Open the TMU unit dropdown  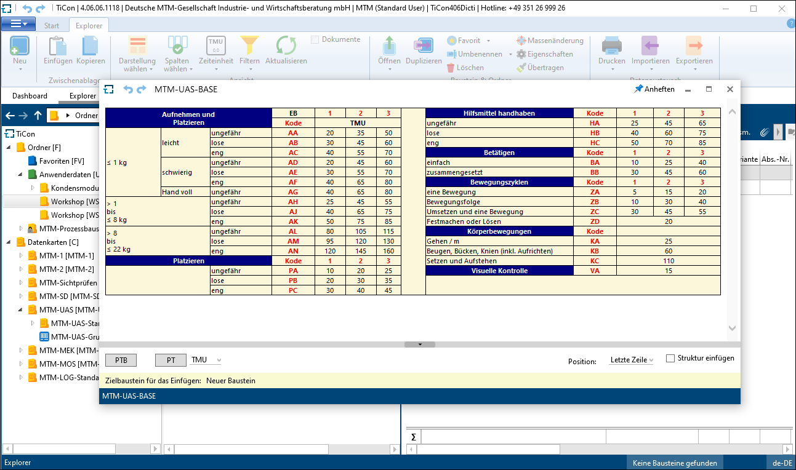[206, 360]
